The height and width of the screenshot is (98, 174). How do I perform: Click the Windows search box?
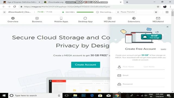(35, 96)
